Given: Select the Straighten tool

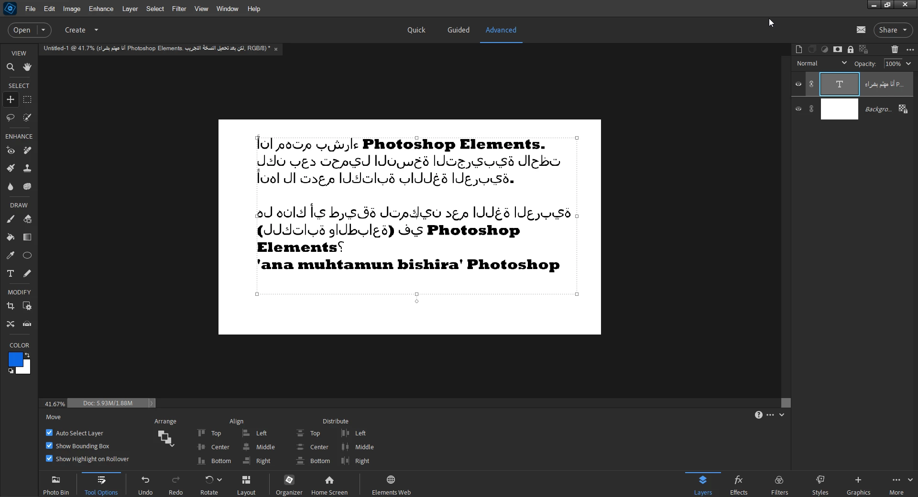Looking at the screenshot, I should tap(27, 324).
